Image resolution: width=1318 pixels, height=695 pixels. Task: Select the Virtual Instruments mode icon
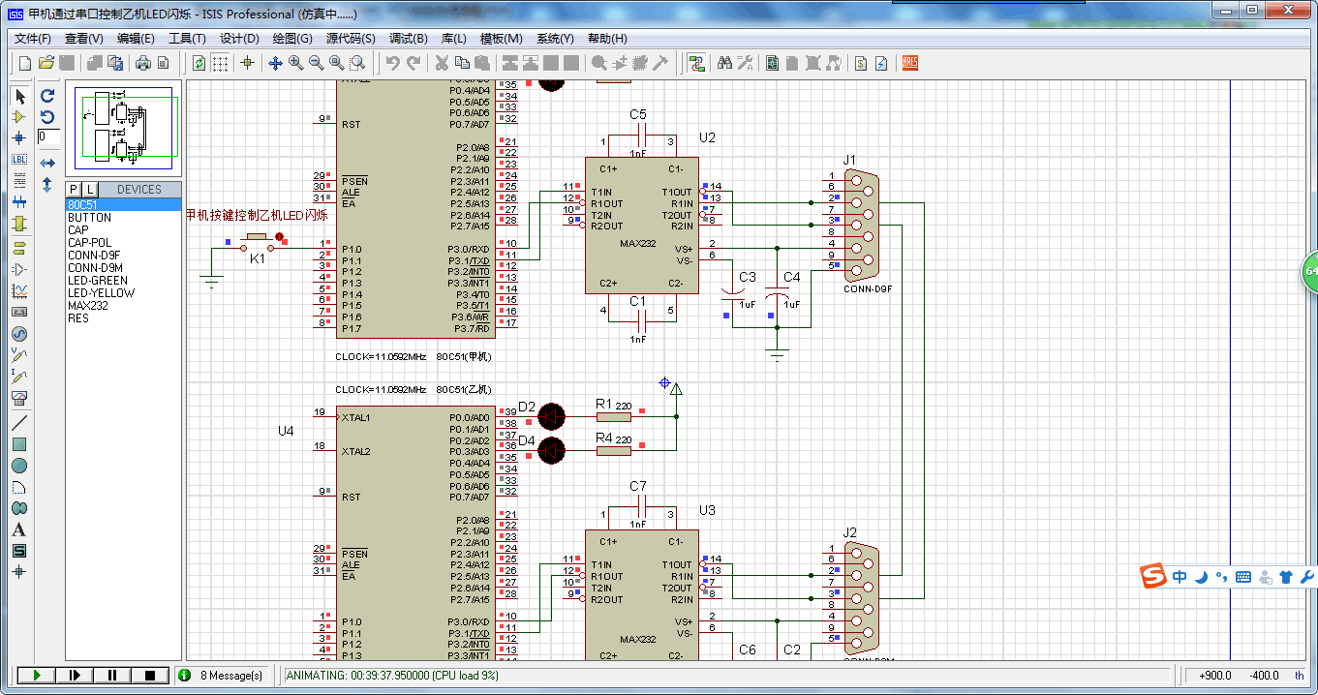click(x=19, y=397)
